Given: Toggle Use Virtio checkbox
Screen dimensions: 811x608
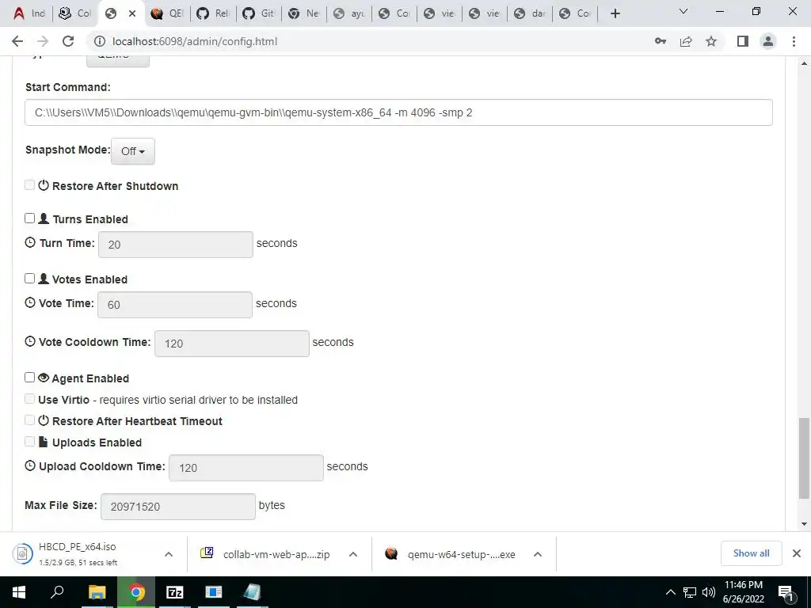Looking at the screenshot, I should click(29, 399).
